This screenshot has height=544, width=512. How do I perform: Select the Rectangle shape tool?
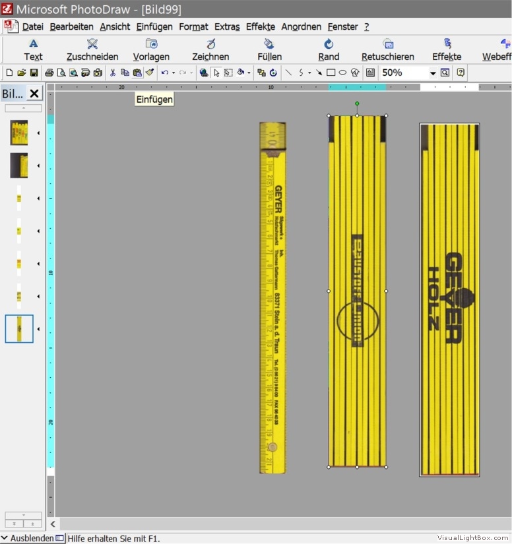coord(331,73)
